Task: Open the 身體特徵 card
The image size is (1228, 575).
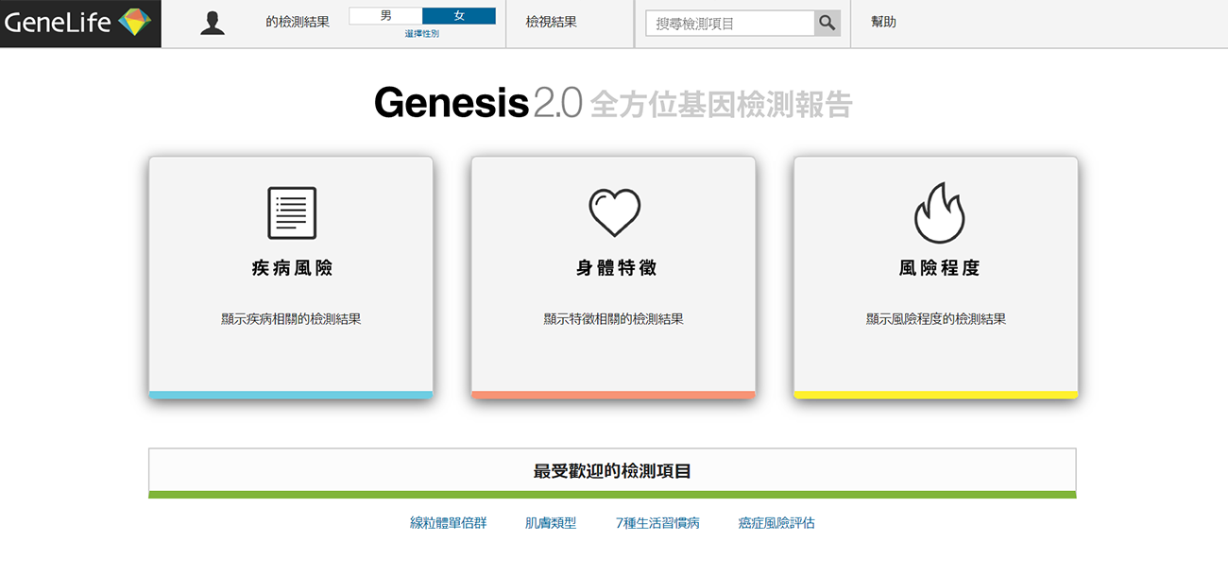Action: pos(614,278)
